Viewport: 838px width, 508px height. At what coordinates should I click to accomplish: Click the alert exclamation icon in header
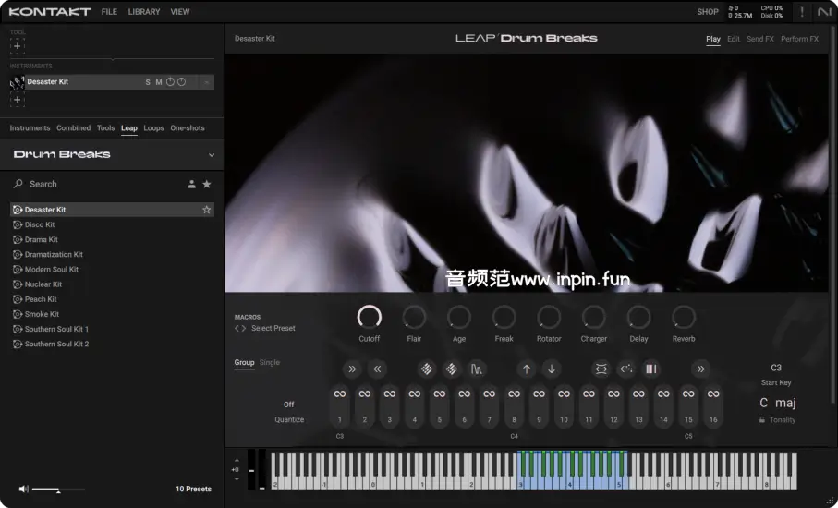pos(801,12)
